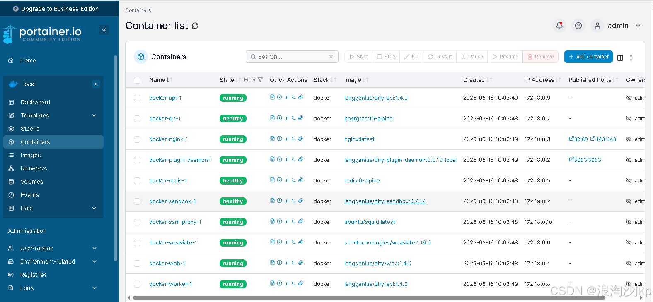Open the notifications bell
This screenshot has height=302, width=653.
(x=559, y=26)
